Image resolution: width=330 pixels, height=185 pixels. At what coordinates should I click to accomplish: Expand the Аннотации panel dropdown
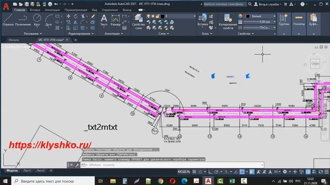[x=113, y=33]
